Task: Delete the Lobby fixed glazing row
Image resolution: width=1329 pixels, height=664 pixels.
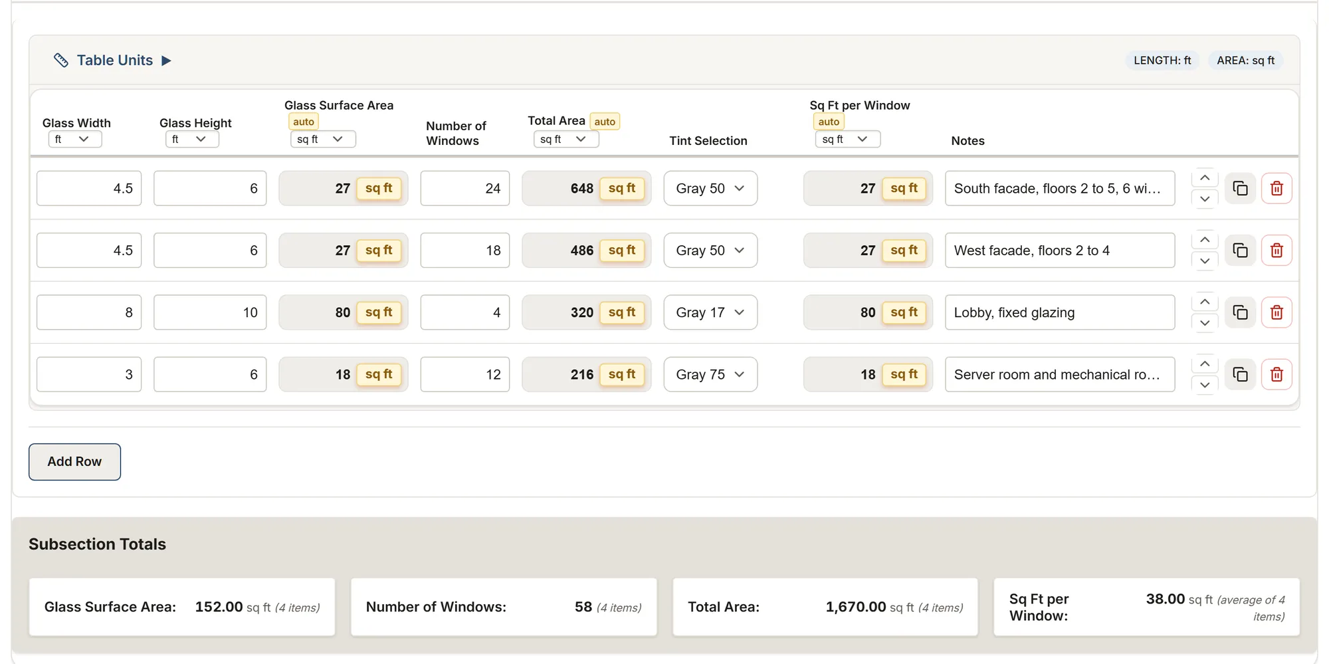Action: click(x=1276, y=312)
